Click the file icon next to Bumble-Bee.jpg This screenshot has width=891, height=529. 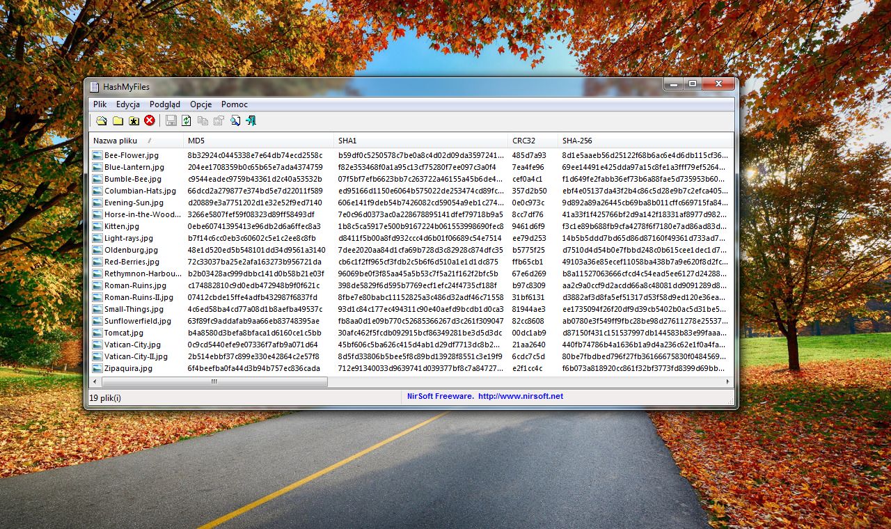click(97, 179)
